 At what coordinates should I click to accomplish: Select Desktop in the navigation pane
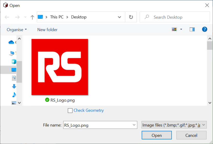[14, 70]
